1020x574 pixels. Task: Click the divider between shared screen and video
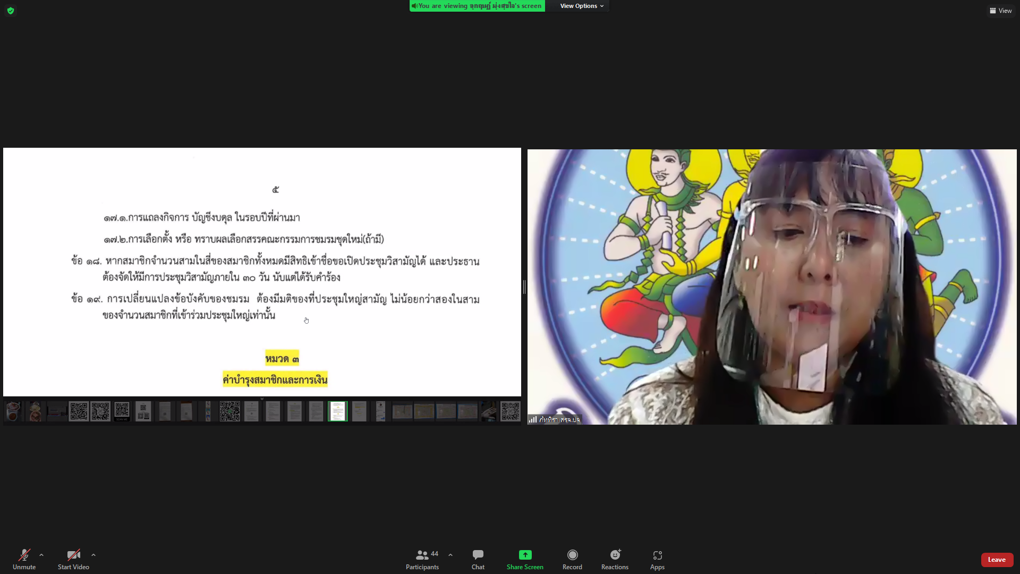pos(524,287)
